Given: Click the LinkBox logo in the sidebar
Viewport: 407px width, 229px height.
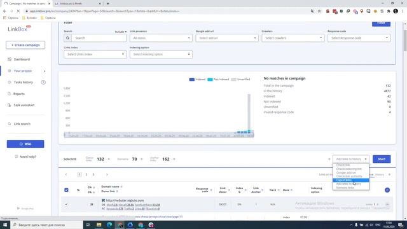Looking at the screenshot, I should pos(19,29).
